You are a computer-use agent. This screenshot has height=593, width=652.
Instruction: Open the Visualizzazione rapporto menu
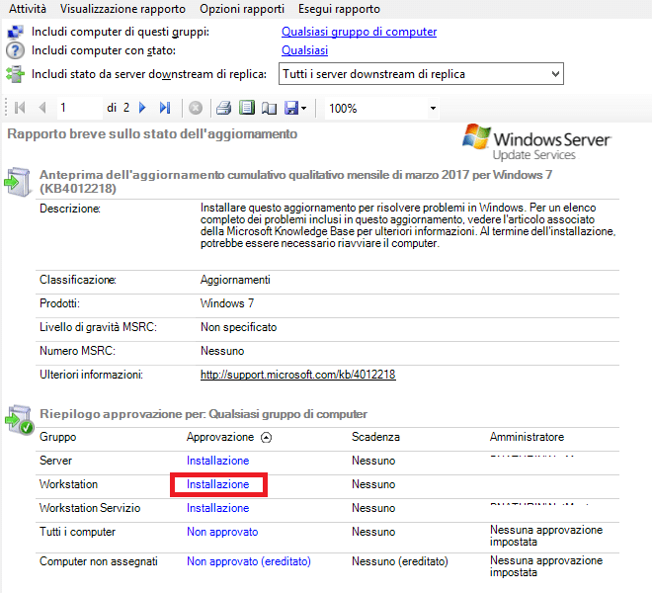pyautogui.click(x=122, y=9)
